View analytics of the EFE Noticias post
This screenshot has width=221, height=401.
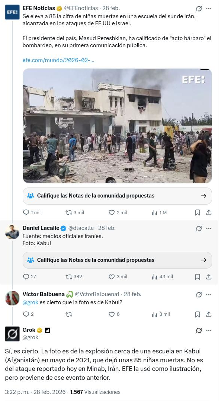point(154,212)
